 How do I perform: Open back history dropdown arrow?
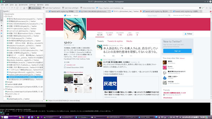pos(4,8)
